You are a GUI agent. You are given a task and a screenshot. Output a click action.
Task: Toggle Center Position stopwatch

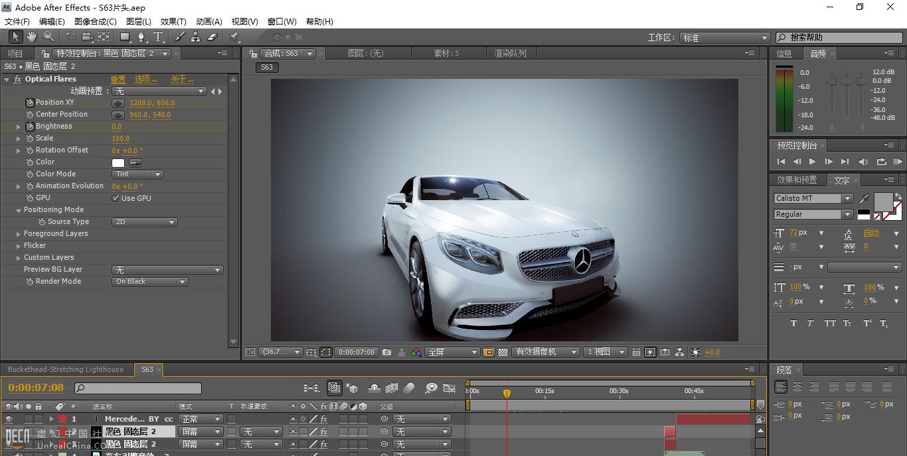30,115
